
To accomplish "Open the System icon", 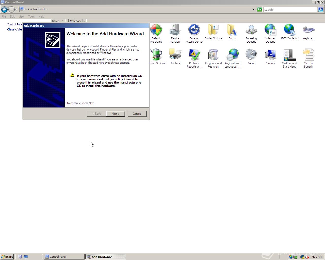I will [x=270, y=57].
